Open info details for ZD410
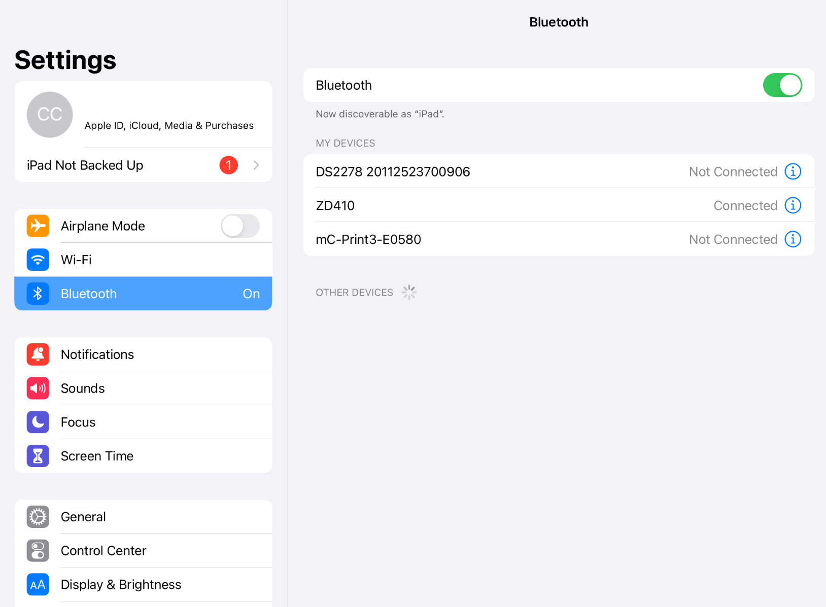Viewport: 826px width, 607px height. pyautogui.click(x=793, y=205)
